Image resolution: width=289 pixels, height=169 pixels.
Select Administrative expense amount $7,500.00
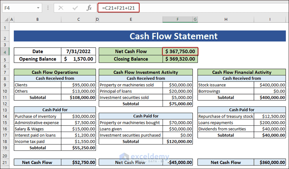tap(78, 122)
